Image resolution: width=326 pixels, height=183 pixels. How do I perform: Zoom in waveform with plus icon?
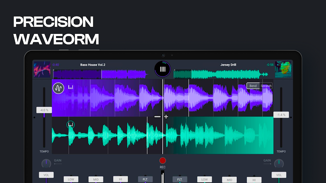tap(166, 117)
